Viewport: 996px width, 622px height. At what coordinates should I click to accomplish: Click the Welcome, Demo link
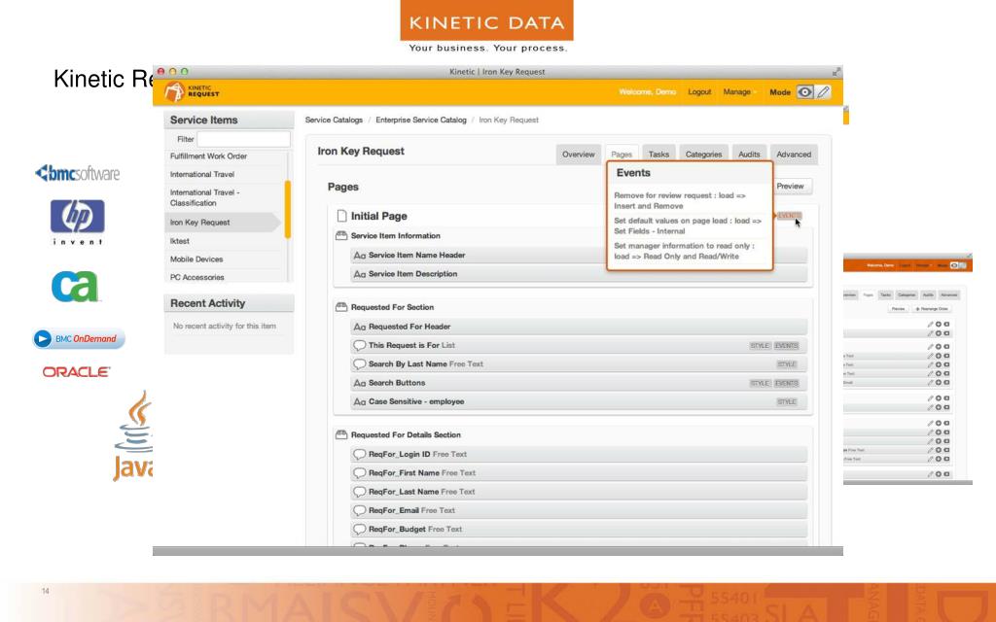[x=647, y=92]
